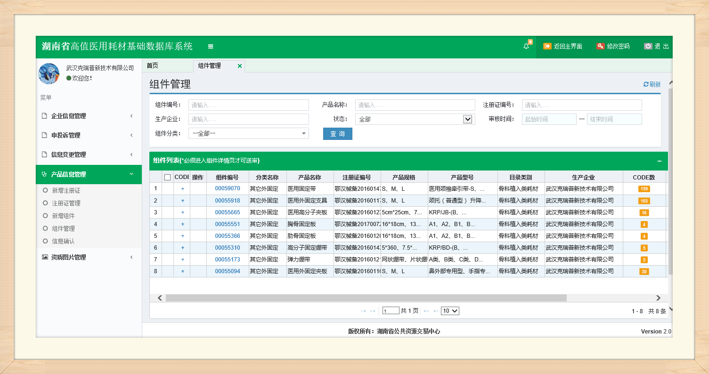The image size is (709, 374).
Task: Click the horizontal scrollbar under the table
Action: click(x=366, y=298)
